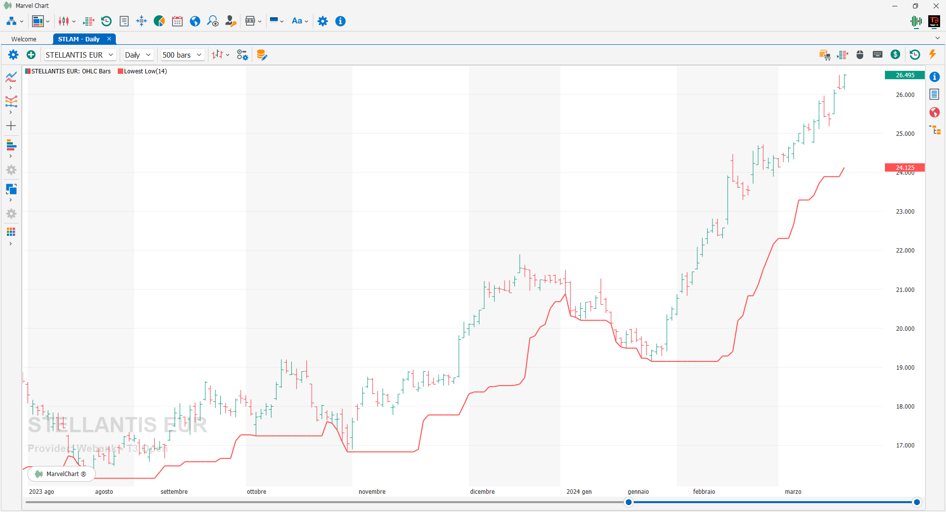
Task: Open the document notes icon in top toolbar
Action: tap(124, 21)
